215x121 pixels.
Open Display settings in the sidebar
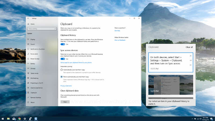click(x=31, y=39)
